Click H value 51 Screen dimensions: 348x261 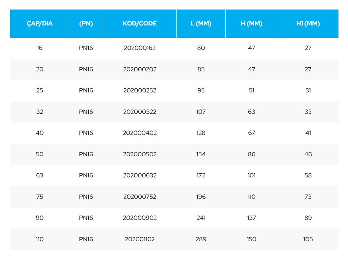tap(251, 90)
